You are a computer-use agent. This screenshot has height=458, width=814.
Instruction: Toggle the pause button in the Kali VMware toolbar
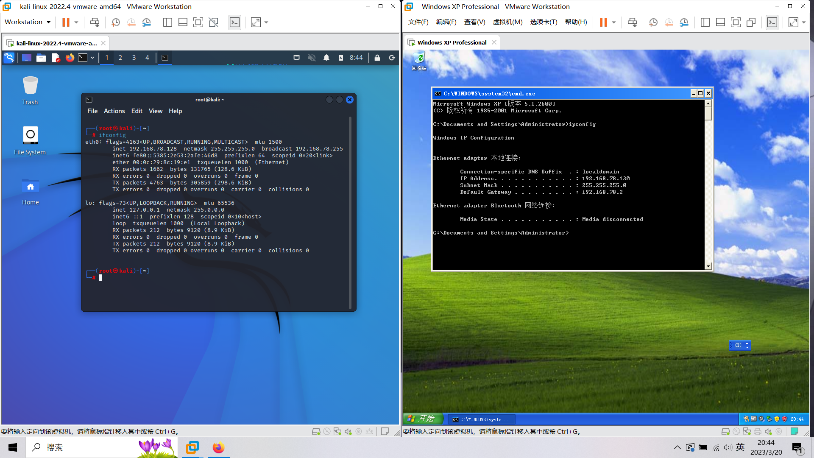(x=66, y=22)
